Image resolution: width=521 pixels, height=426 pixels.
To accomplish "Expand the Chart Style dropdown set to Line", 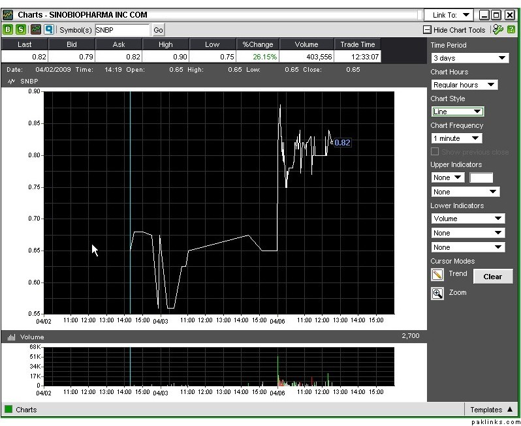I will [458, 112].
